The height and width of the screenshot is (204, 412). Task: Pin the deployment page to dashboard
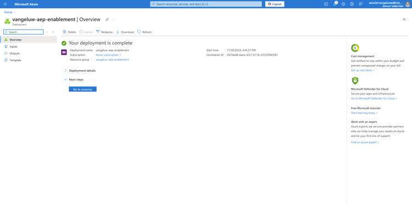pyautogui.click(x=107, y=19)
